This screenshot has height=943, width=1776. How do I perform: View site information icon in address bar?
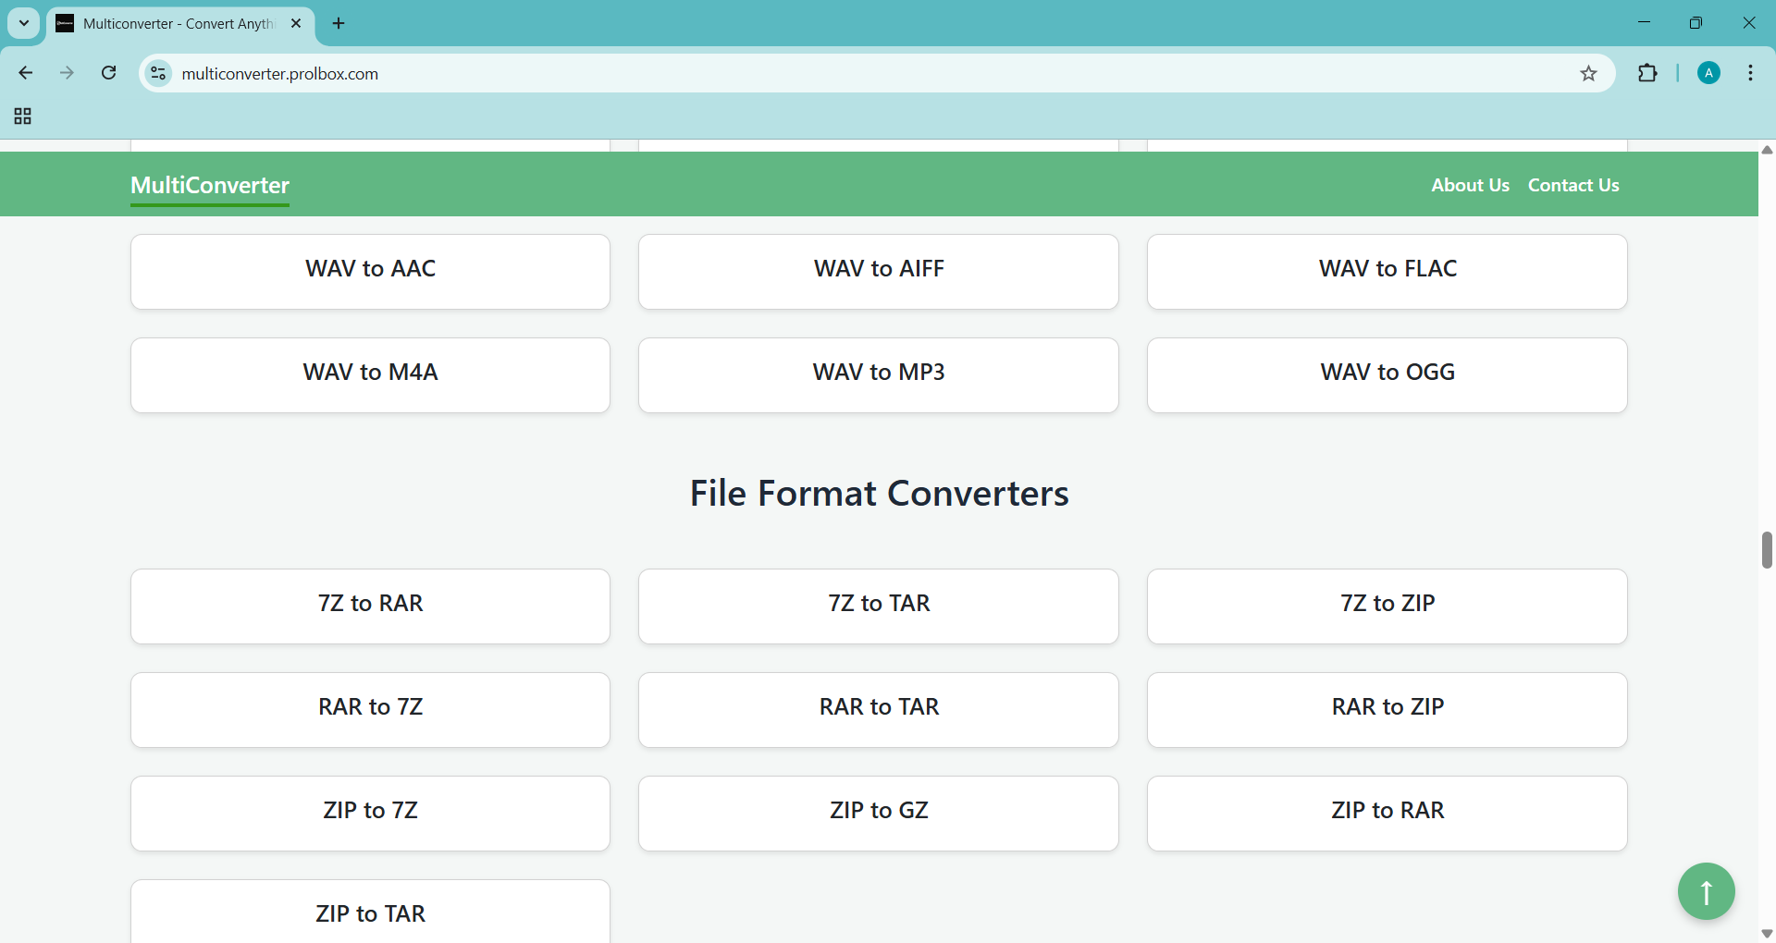point(159,73)
